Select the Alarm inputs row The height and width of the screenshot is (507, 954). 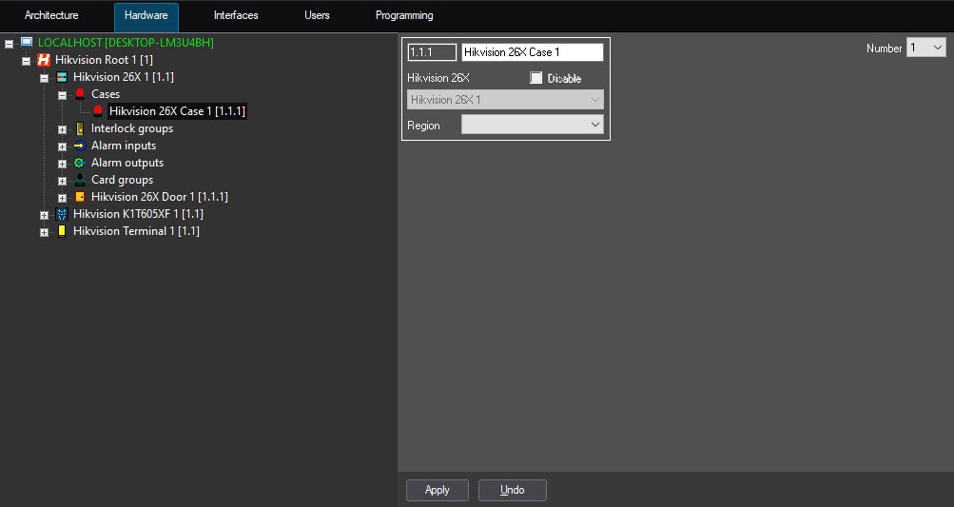124,146
